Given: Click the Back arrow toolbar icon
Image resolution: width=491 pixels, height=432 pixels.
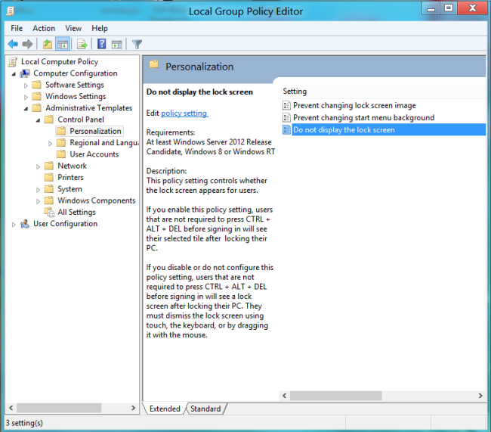Looking at the screenshot, I should (x=12, y=44).
